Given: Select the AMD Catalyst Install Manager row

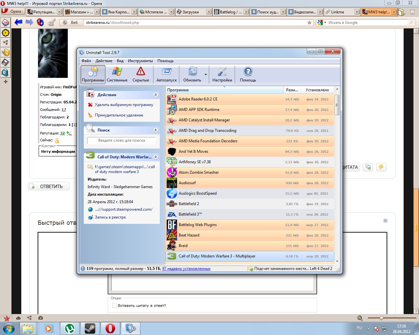Looking at the screenshot, I should (250, 120).
